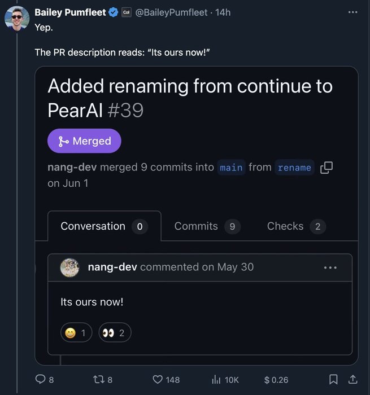This screenshot has width=370, height=395.
Task: Toggle the eyes emoji reaction
Action: tap(115, 333)
